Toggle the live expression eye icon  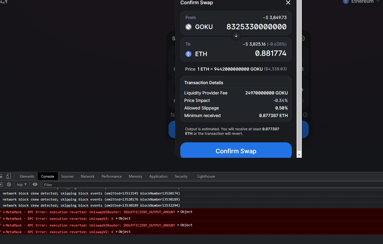click(x=35, y=184)
